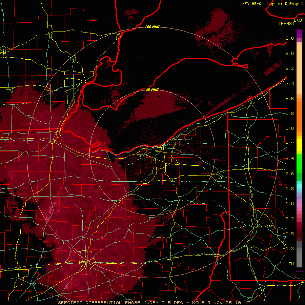
Task: Select the 2.6 legend value
Action: pos(290,174)
